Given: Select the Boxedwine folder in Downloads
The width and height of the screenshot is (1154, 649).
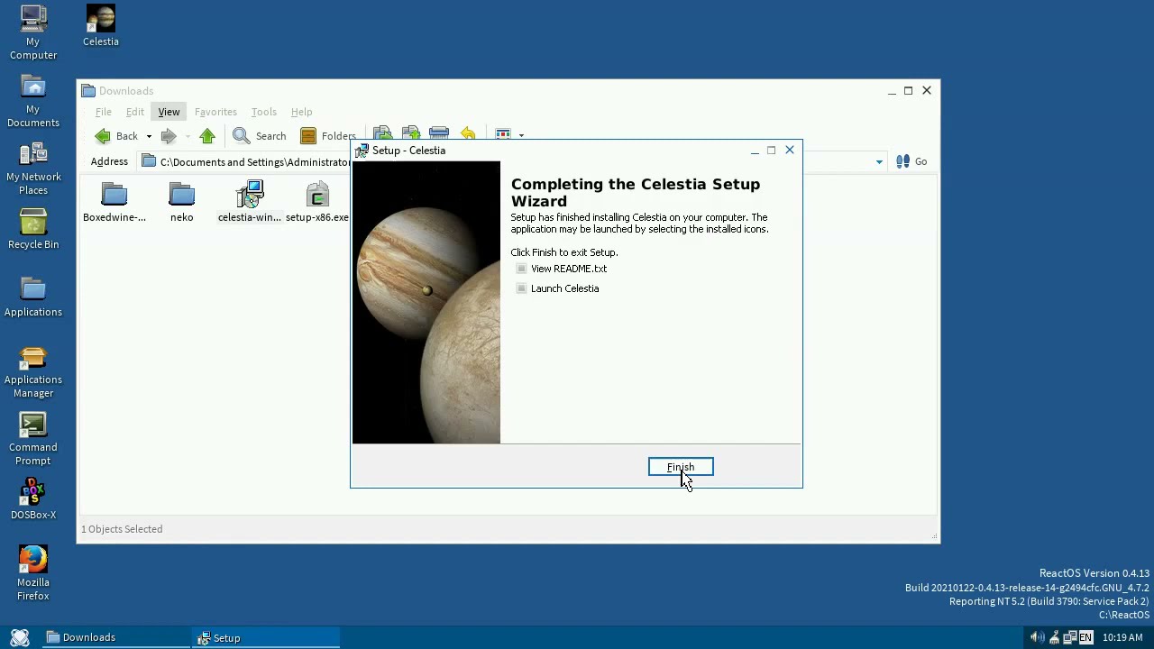Looking at the screenshot, I should click(x=114, y=202).
